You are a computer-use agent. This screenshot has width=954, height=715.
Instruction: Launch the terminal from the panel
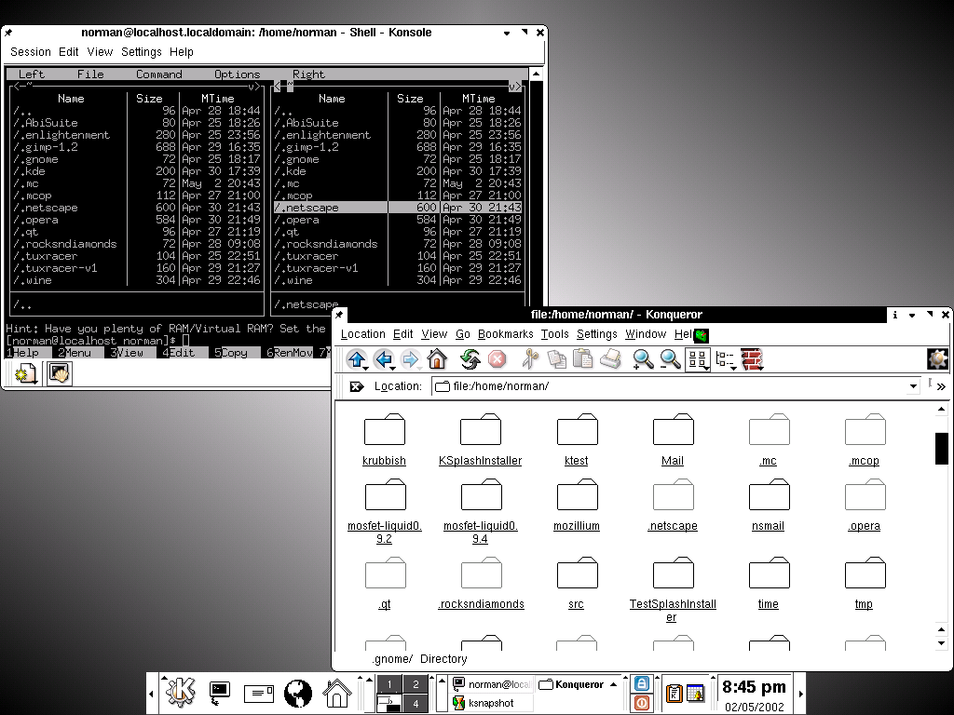pos(219,693)
